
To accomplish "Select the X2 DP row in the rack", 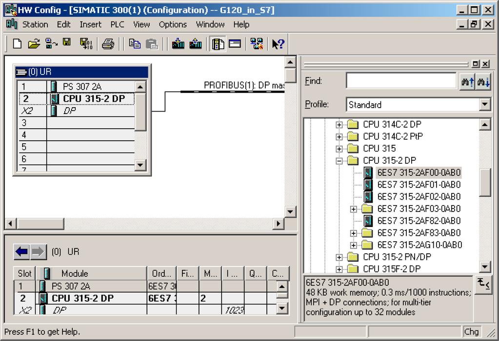I will (x=77, y=111).
